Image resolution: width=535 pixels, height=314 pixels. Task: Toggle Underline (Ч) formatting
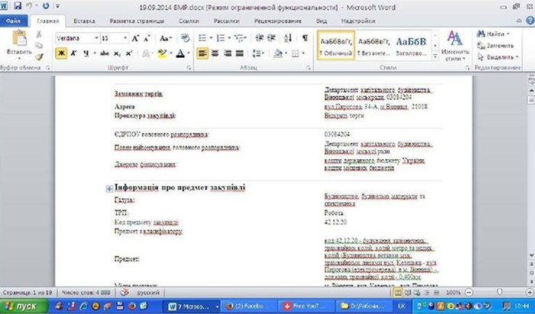click(86, 53)
